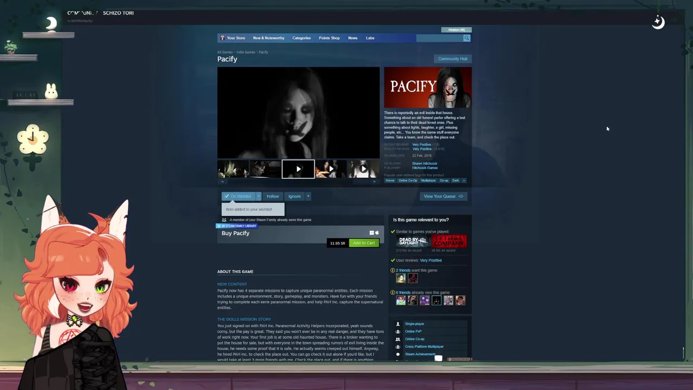Open the Labs tab
This screenshot has height=390, width=693.
pos(370,38)
